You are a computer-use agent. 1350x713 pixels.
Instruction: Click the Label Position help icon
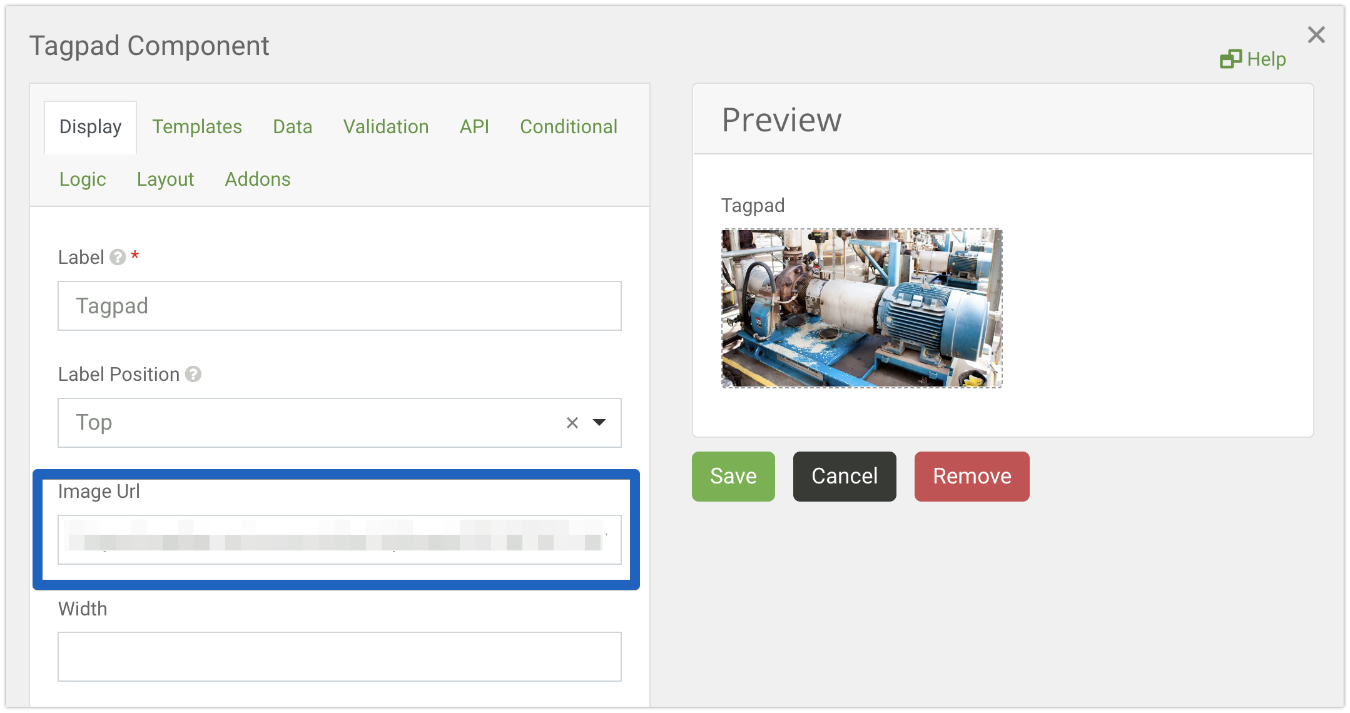click(193, 374)
